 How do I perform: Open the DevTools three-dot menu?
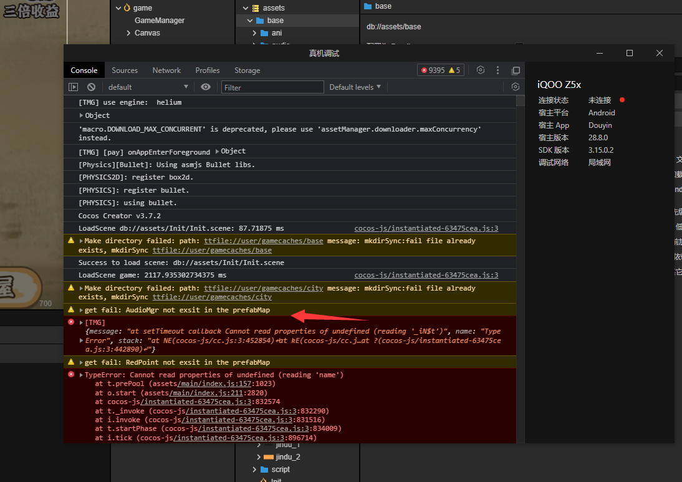pos(497,70)
